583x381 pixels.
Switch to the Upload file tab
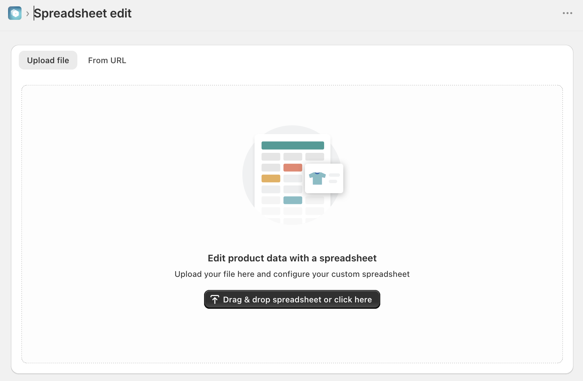pyautogui.click(x=48, y=60)
